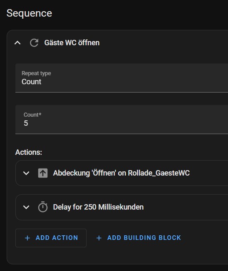Click the Count value in Repeat type
228x271 pixels.
pyautogui.click(x=31, y=82)
